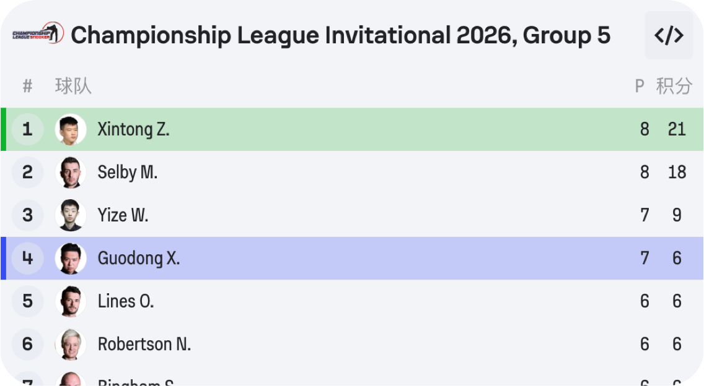Viewport: 704px width, 386px height.
Task: Open Xintong Z. player name link
Action: (133, 129)
